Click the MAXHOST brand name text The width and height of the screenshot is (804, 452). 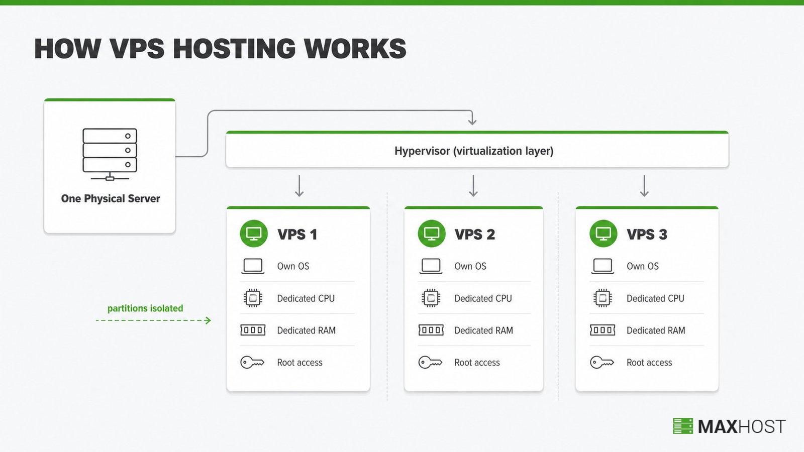tap(742, 426)
